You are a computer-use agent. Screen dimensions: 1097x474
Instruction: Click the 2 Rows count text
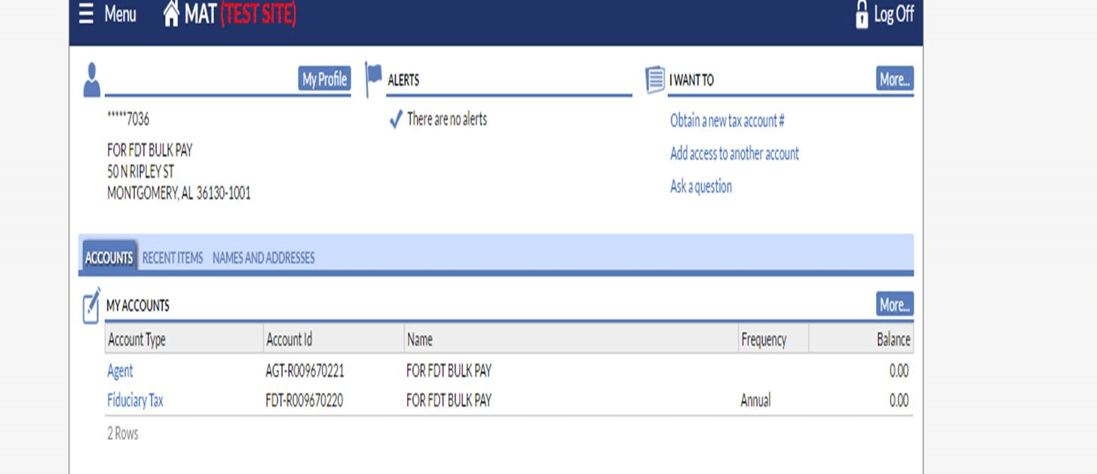pyautogui.click(x=123, y=433)
